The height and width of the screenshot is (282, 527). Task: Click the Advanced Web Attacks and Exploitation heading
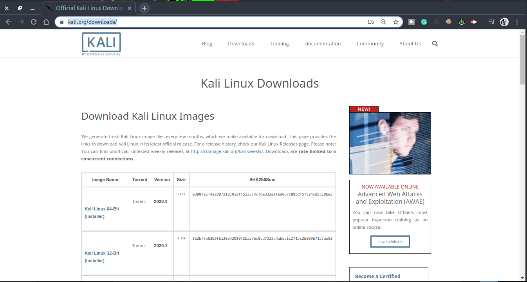[390, 198]
